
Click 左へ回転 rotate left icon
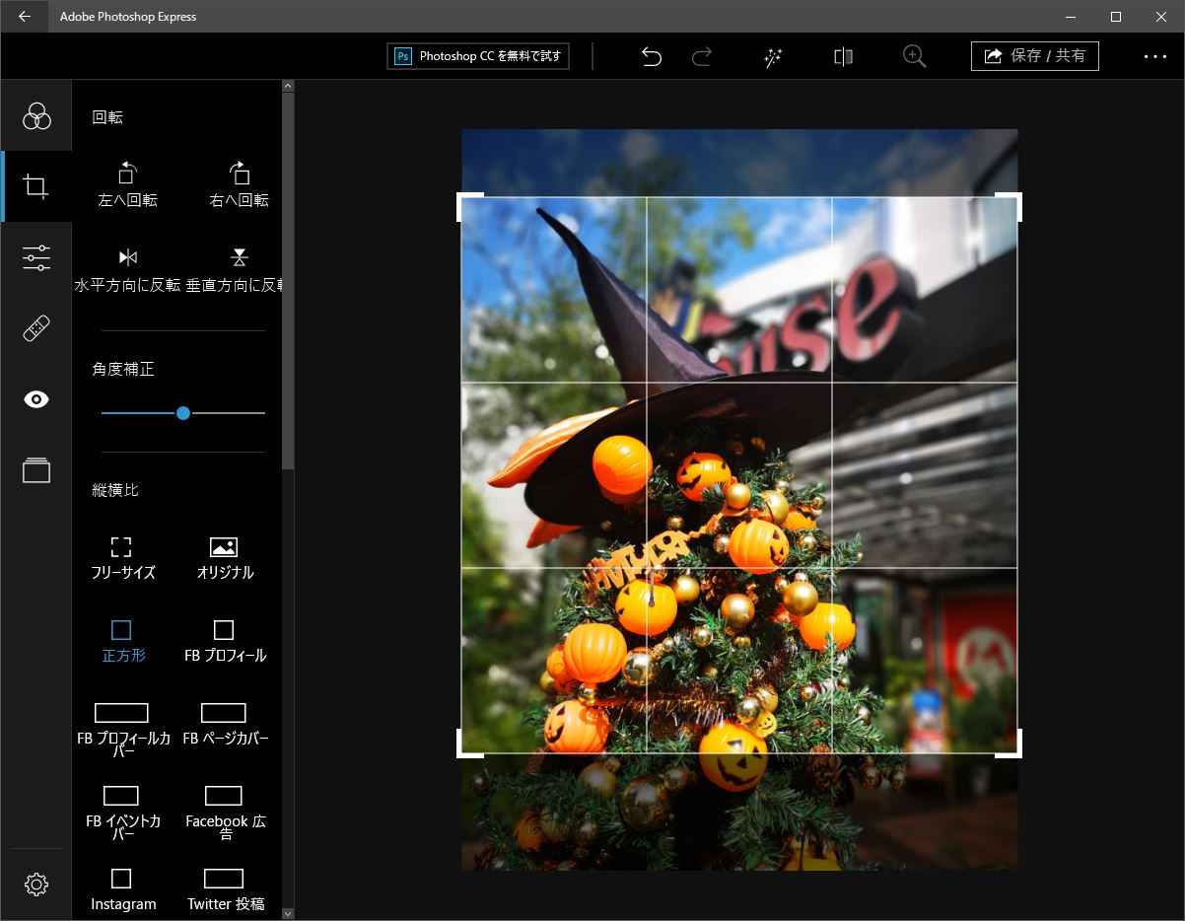point(127,183)
